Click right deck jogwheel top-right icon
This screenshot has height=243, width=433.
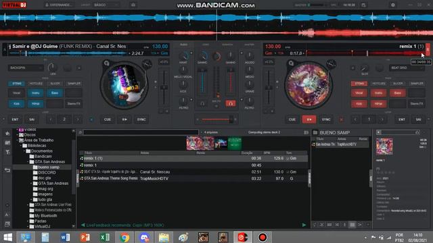coord(331,64)
